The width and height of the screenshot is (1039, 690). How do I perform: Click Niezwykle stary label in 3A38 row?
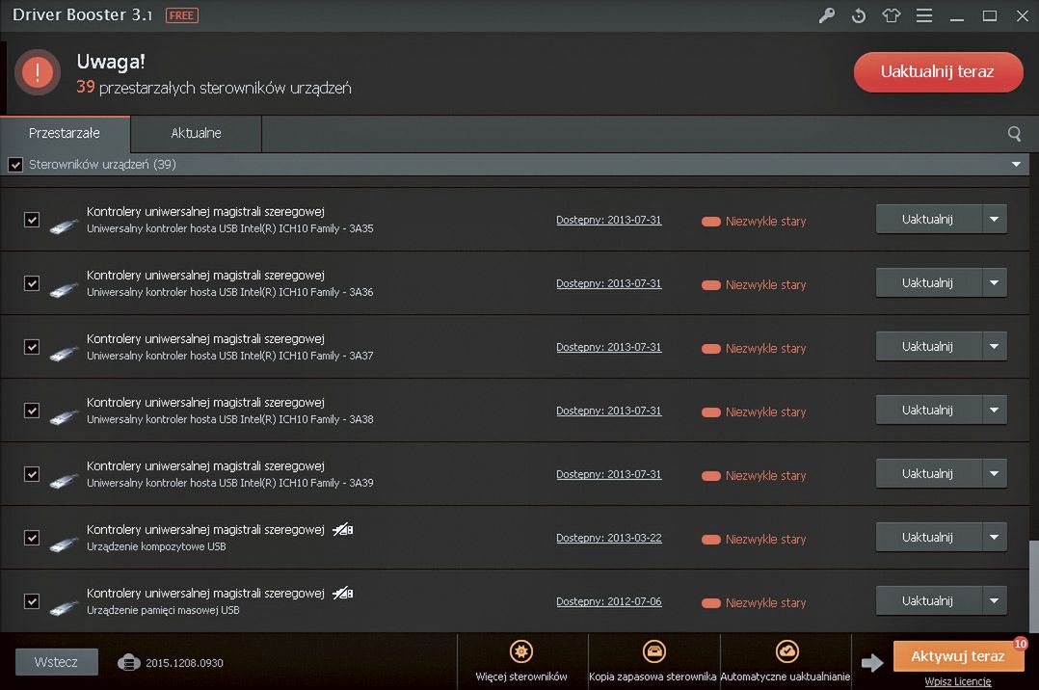(x=765, y=412)
